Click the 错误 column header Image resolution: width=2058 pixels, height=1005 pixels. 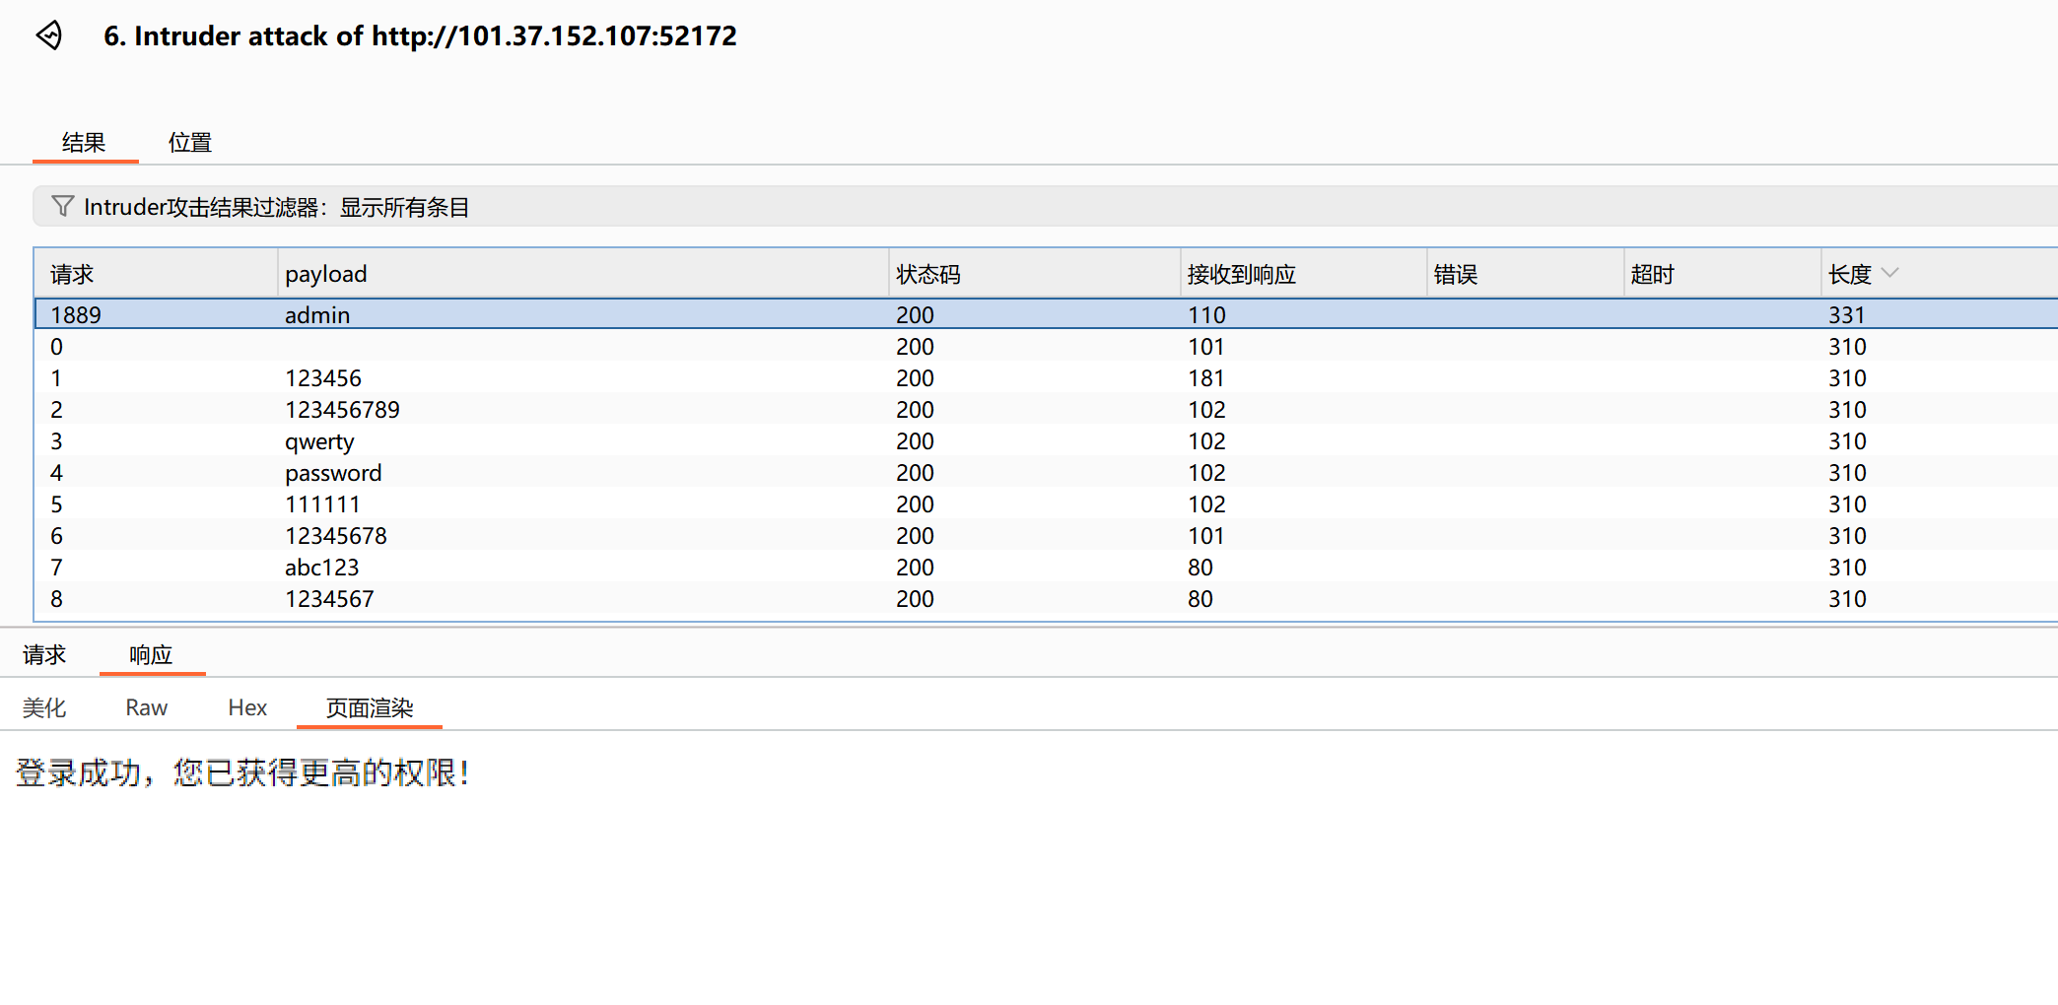1456,273
